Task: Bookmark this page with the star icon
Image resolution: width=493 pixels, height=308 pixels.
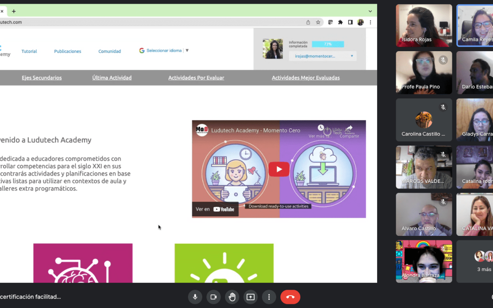Action: click(x=318, y=22)
